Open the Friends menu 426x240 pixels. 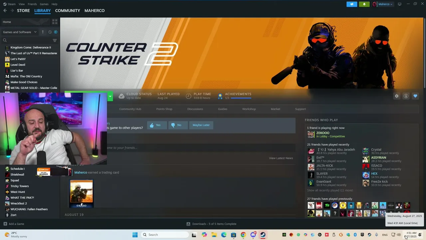coord(32,4)
